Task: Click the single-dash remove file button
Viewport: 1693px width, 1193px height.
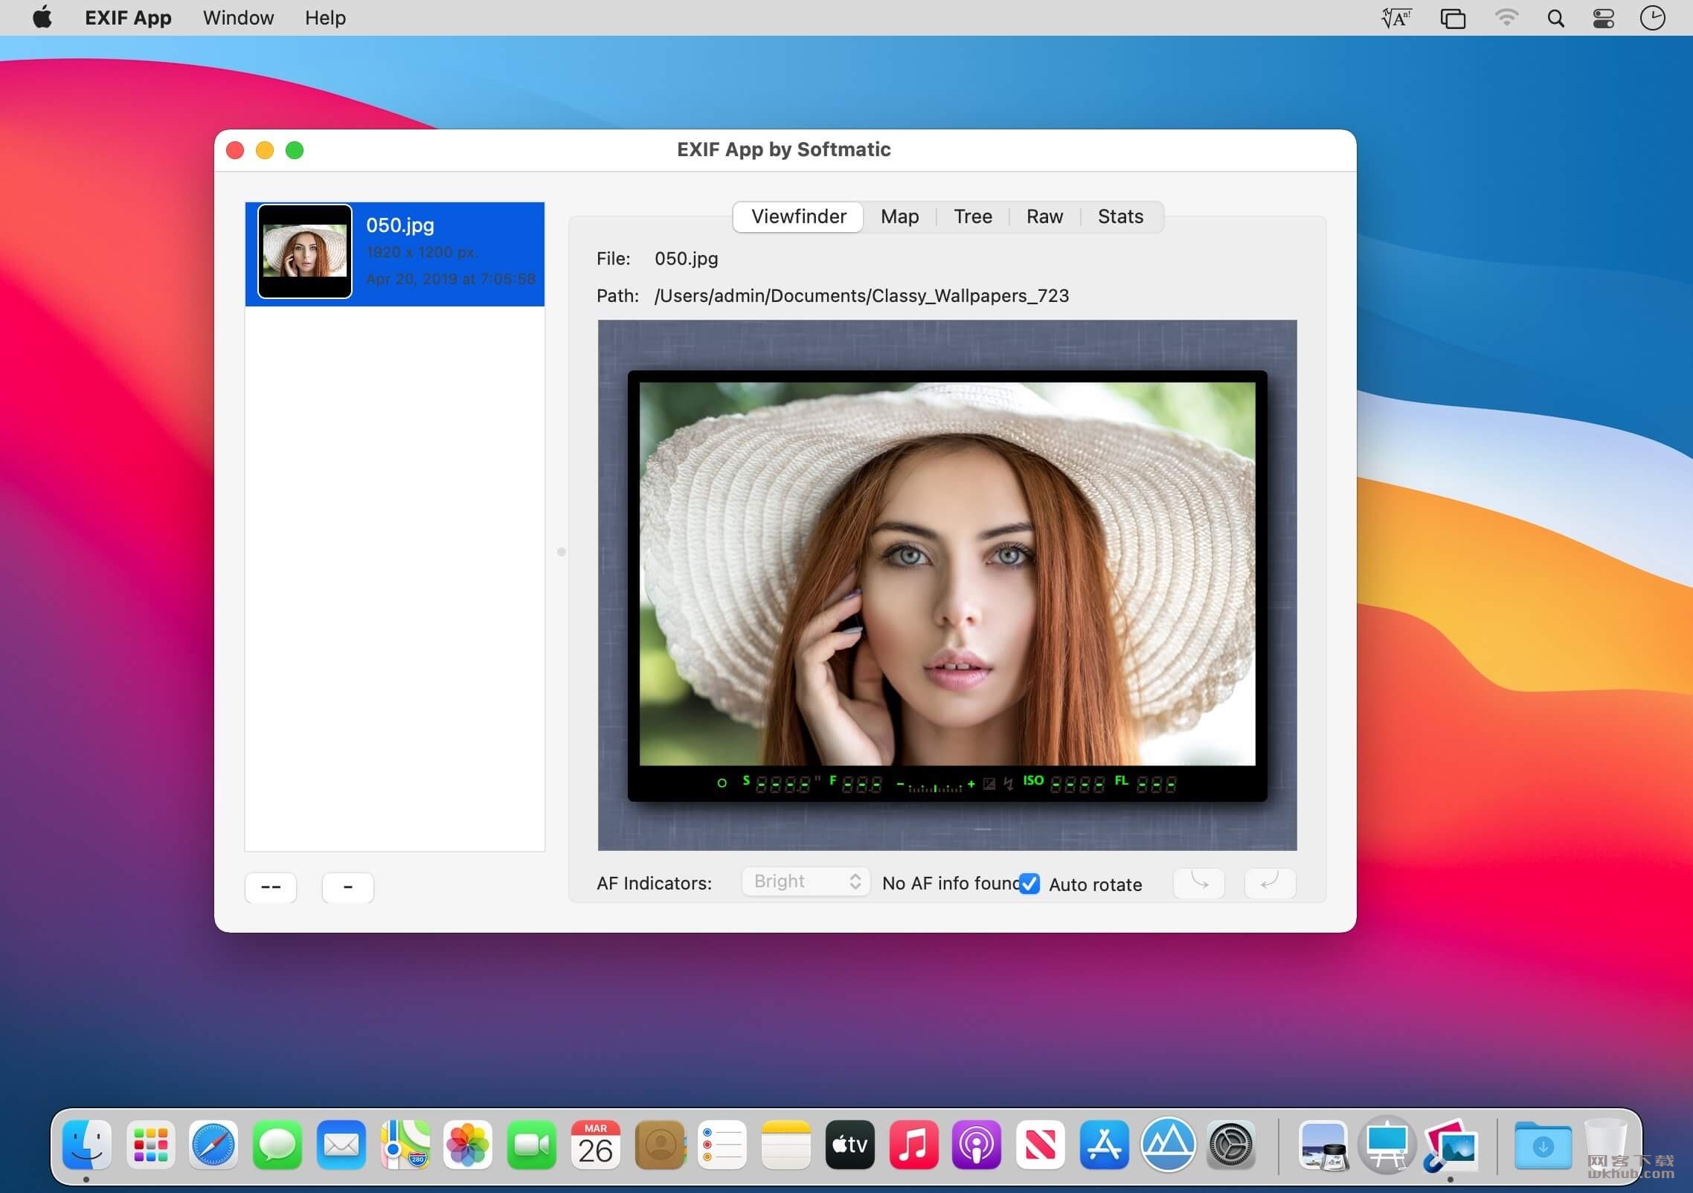Action: 347,887
